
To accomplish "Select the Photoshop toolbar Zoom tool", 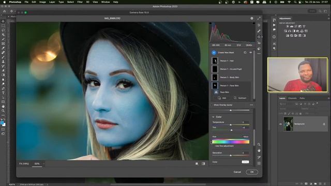I will click(x=3, y=111).
